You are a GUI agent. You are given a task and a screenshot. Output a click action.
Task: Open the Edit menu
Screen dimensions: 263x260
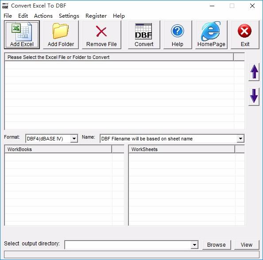[x=23, y=16]
